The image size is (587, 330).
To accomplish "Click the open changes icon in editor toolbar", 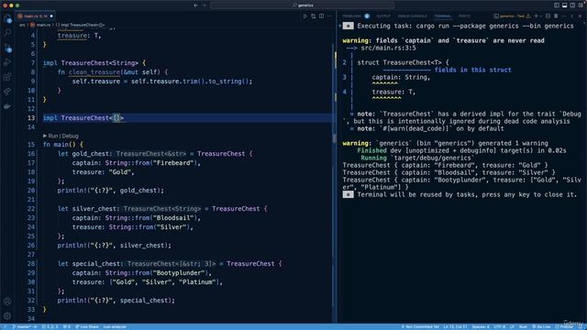I will pyautogui.click(x=314, y=16).
